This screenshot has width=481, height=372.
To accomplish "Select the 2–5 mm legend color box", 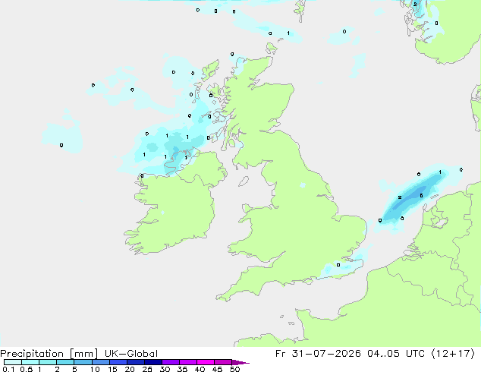I will (65, 362).
